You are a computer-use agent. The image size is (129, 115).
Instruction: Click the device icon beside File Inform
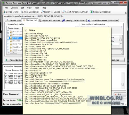coord(11,35)
